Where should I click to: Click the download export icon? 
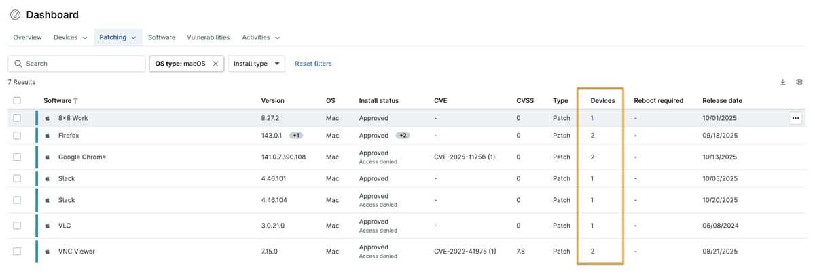[x=783, y=82]
